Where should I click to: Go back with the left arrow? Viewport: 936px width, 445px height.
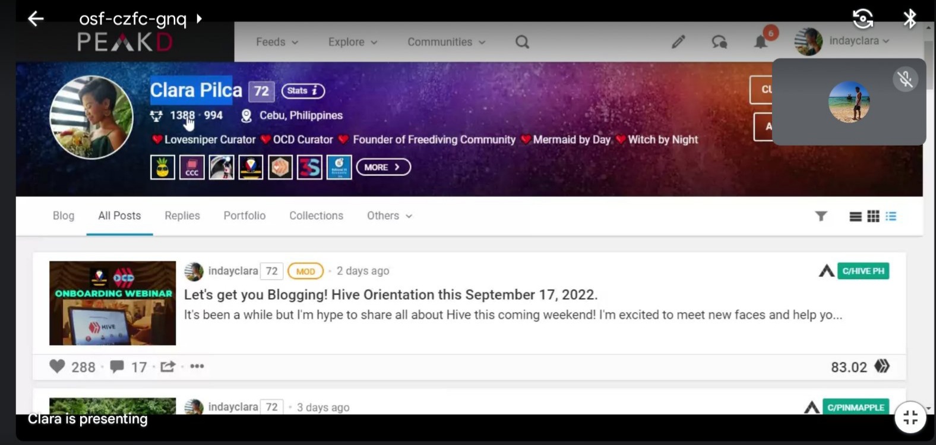(36, 19)
